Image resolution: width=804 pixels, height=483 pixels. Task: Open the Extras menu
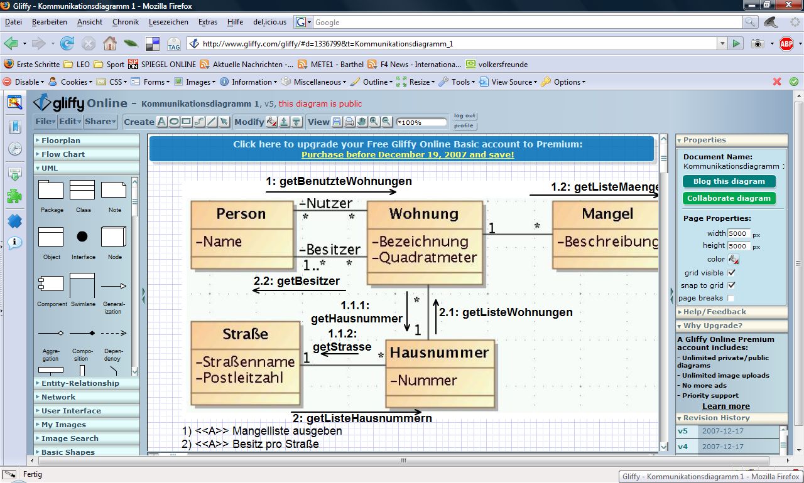pyautogui.click(x=207, y=22)
